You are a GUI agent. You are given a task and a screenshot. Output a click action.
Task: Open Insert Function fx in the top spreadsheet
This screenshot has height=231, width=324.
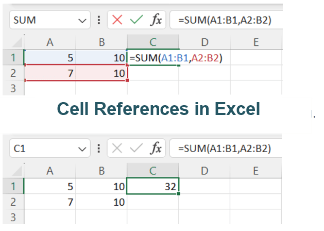[x=156, y=20]
